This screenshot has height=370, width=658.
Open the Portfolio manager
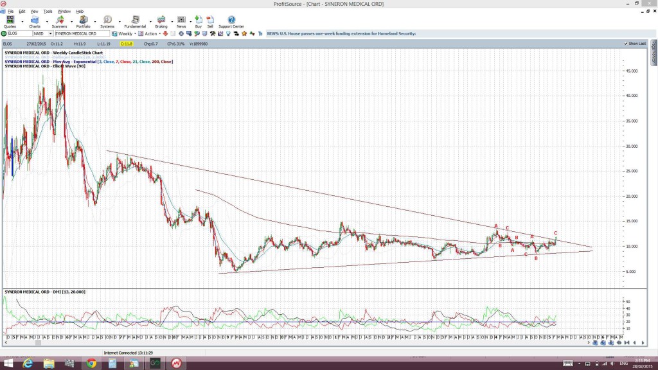point(83,22)
